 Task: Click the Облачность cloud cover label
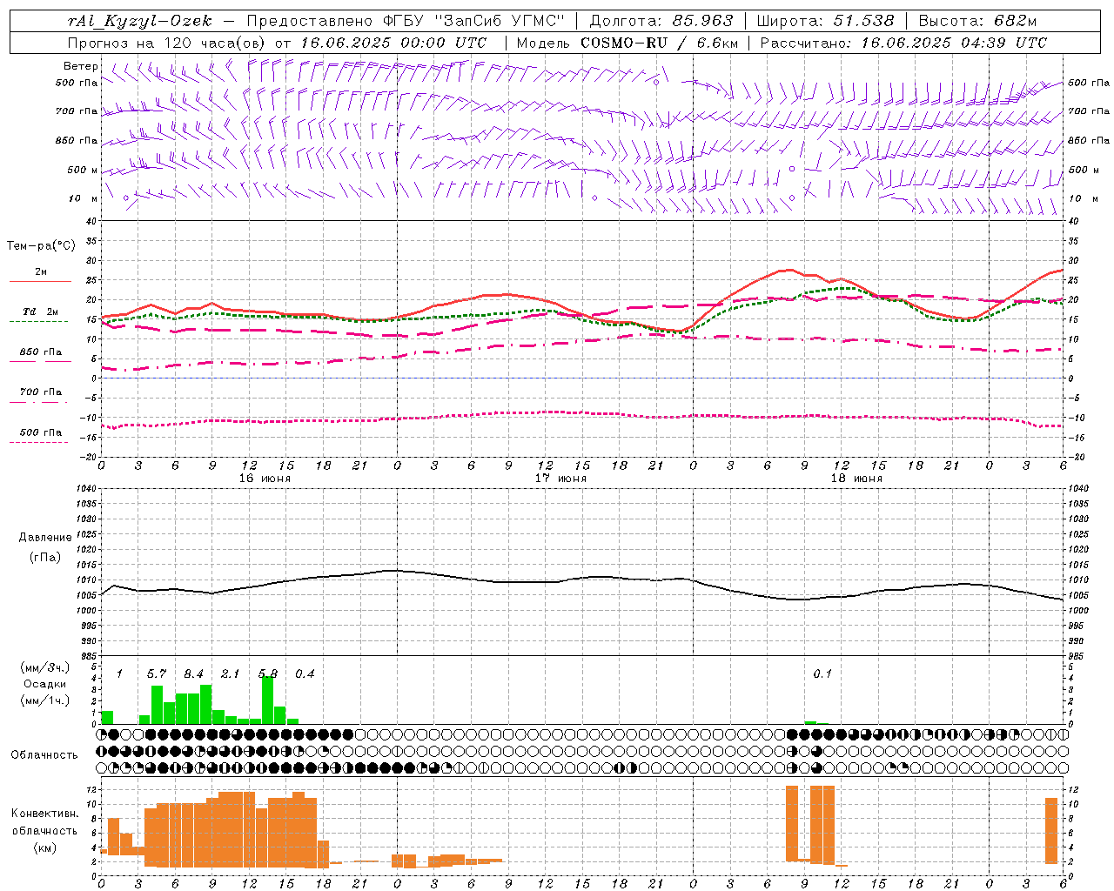tap(44, 754)
